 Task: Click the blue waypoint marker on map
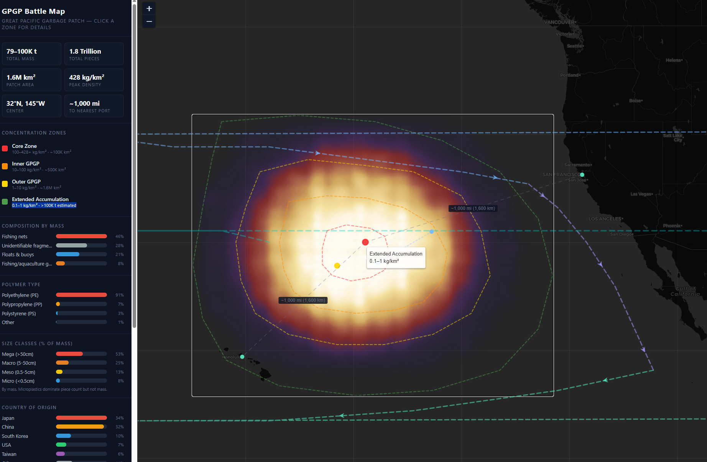click(432, 231)
